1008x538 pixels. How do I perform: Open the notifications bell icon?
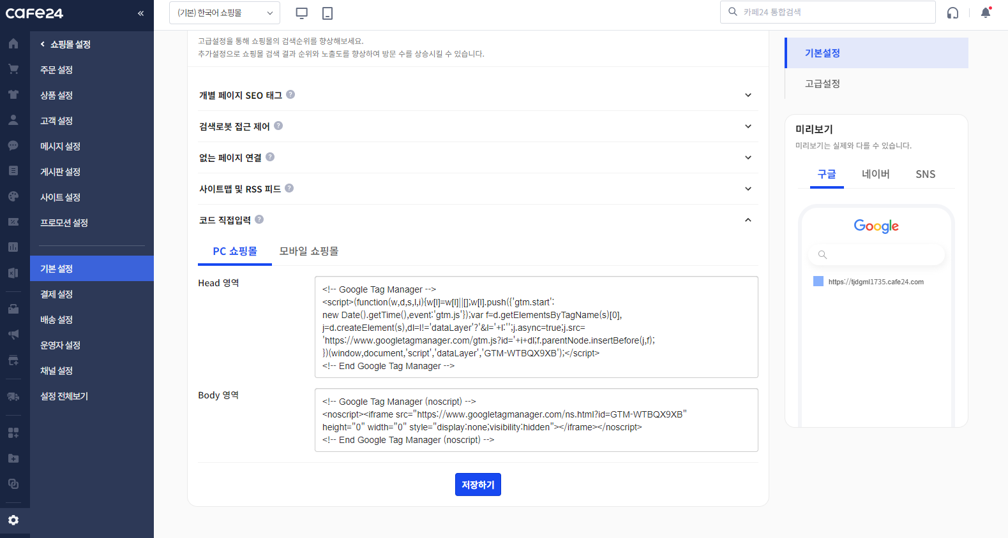(x=986, y=13)
